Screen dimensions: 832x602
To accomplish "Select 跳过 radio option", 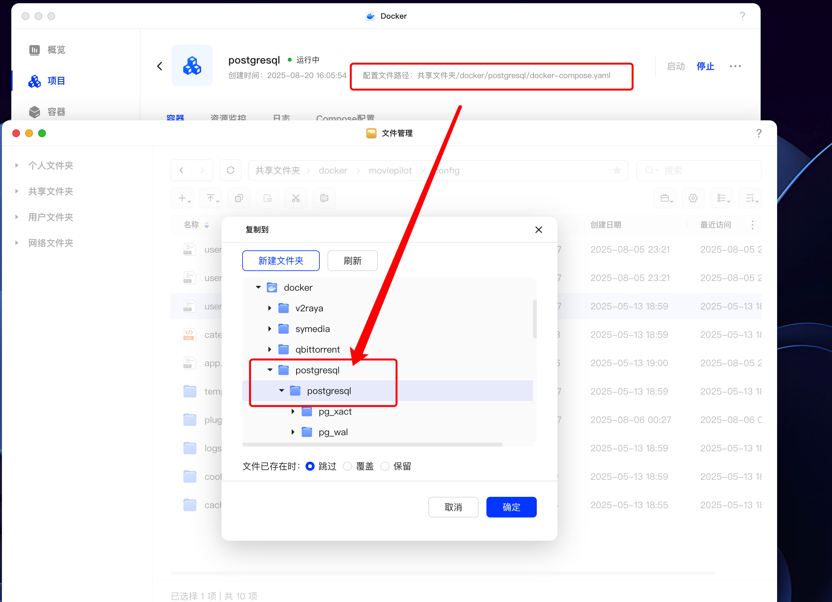I will click(x=310, y=467).
